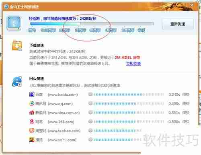This screenshot has height=155, width=201.
Task: Click the round status icon beside taobao.com bar
Action: pos(90,130)
